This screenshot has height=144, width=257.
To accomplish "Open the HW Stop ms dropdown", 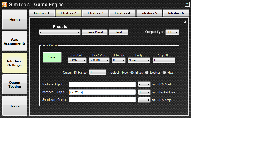I will [144, 100].
